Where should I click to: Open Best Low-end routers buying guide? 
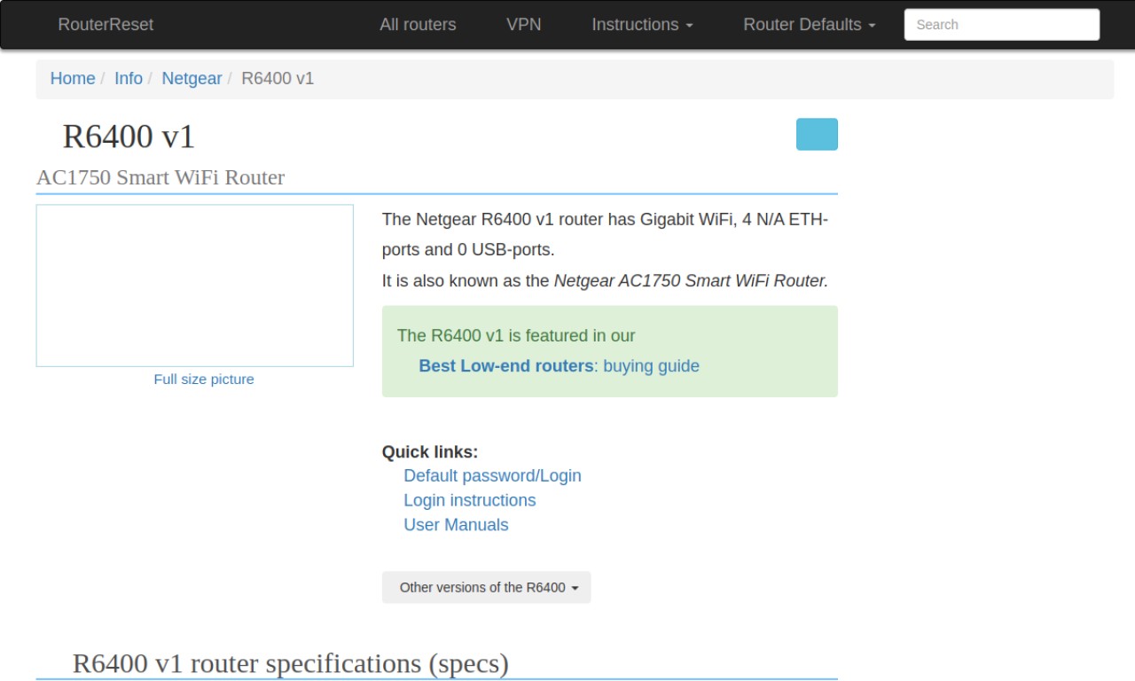559,365
